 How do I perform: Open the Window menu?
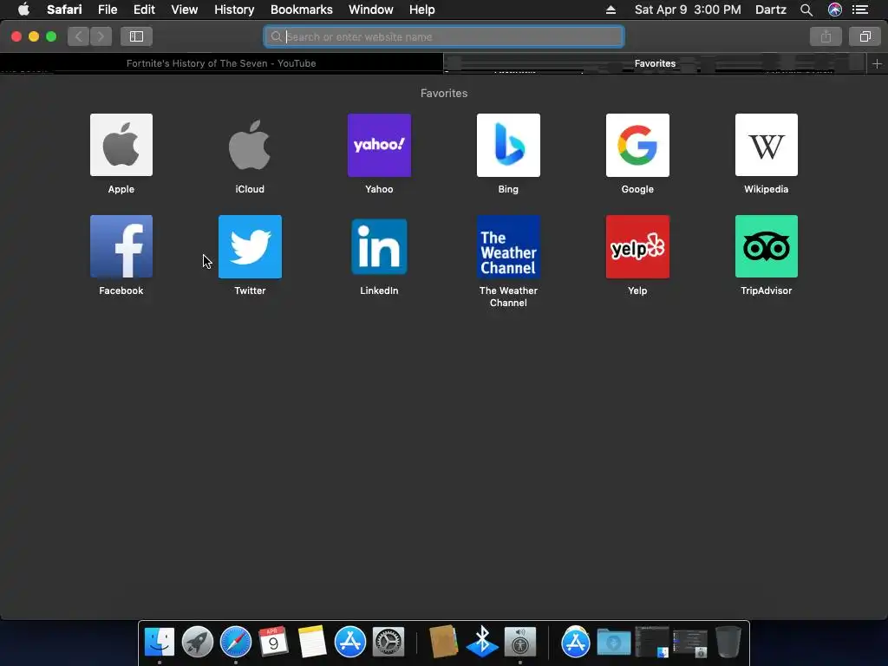pos(371,10)
